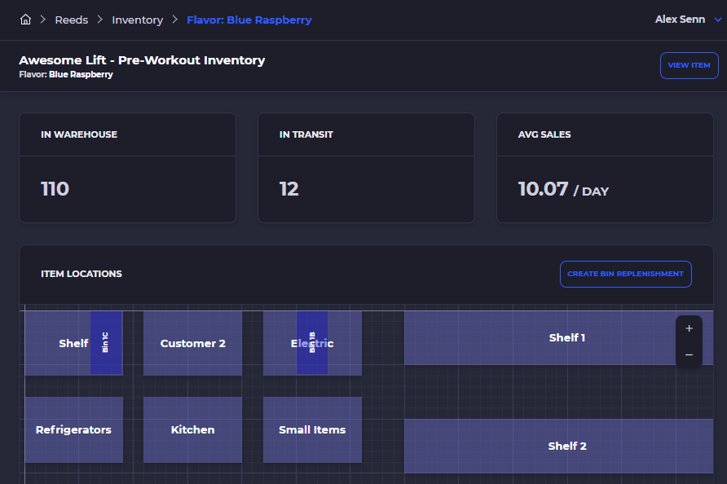Viewport: 727px width, 484px height.
Task: Zoom in the map with plus icon
Action: tap(689, 328)
